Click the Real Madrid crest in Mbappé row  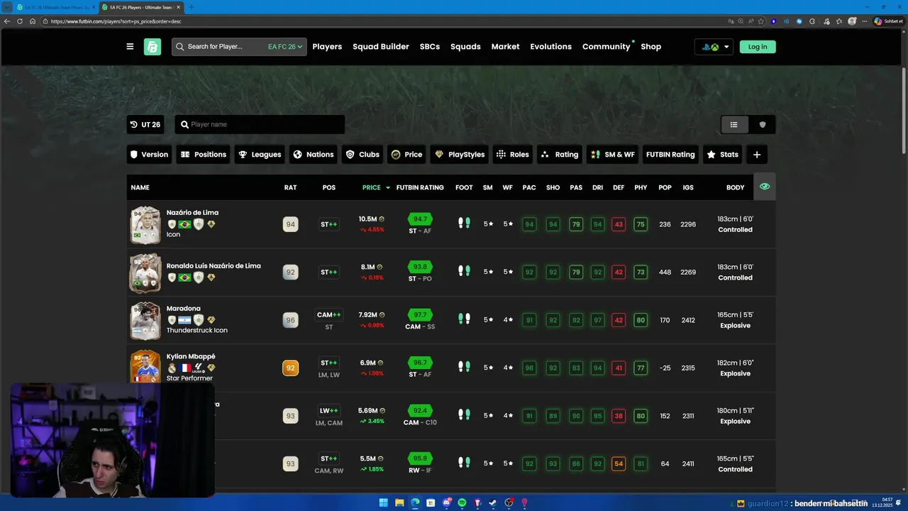point(172,368)
